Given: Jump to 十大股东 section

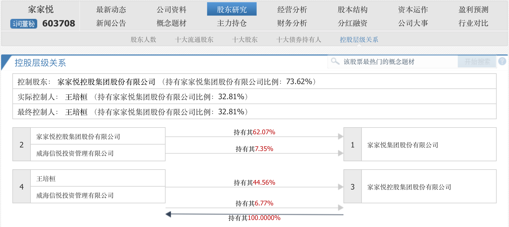Looking at the screenshot, I should (x=245, y=40).
